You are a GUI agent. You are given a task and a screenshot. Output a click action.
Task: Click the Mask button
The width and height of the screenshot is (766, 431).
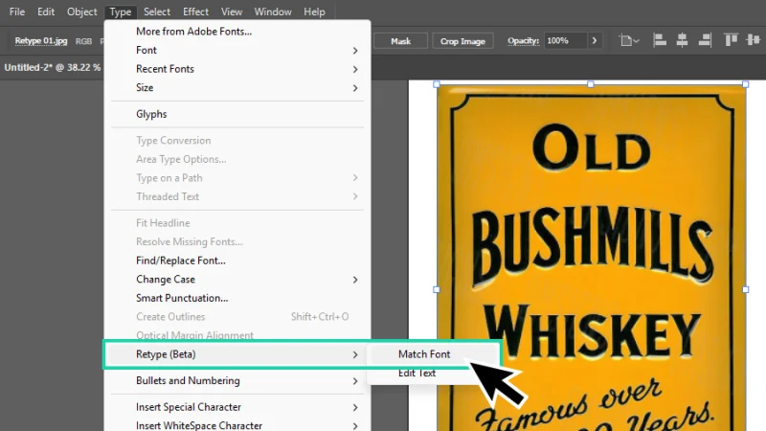400,41
